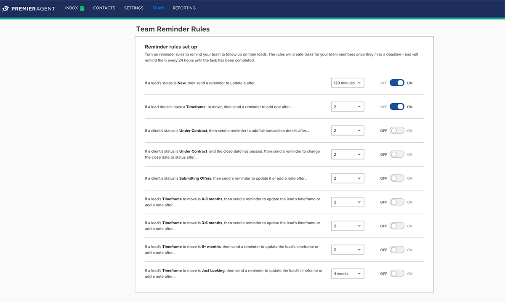This screenshot has width=505, height=303.
Task: Go to the Contacts tab
Action: coord(104,8)
